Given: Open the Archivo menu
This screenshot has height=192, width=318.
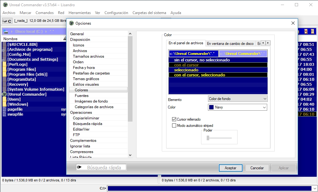Looking at the screenshot, I should click(x=9, y=12).
